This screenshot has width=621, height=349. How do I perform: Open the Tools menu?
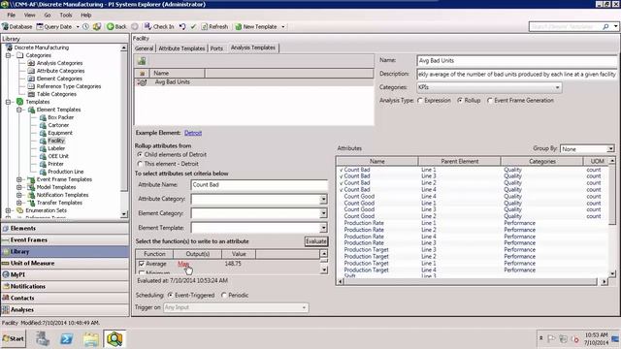66,16
